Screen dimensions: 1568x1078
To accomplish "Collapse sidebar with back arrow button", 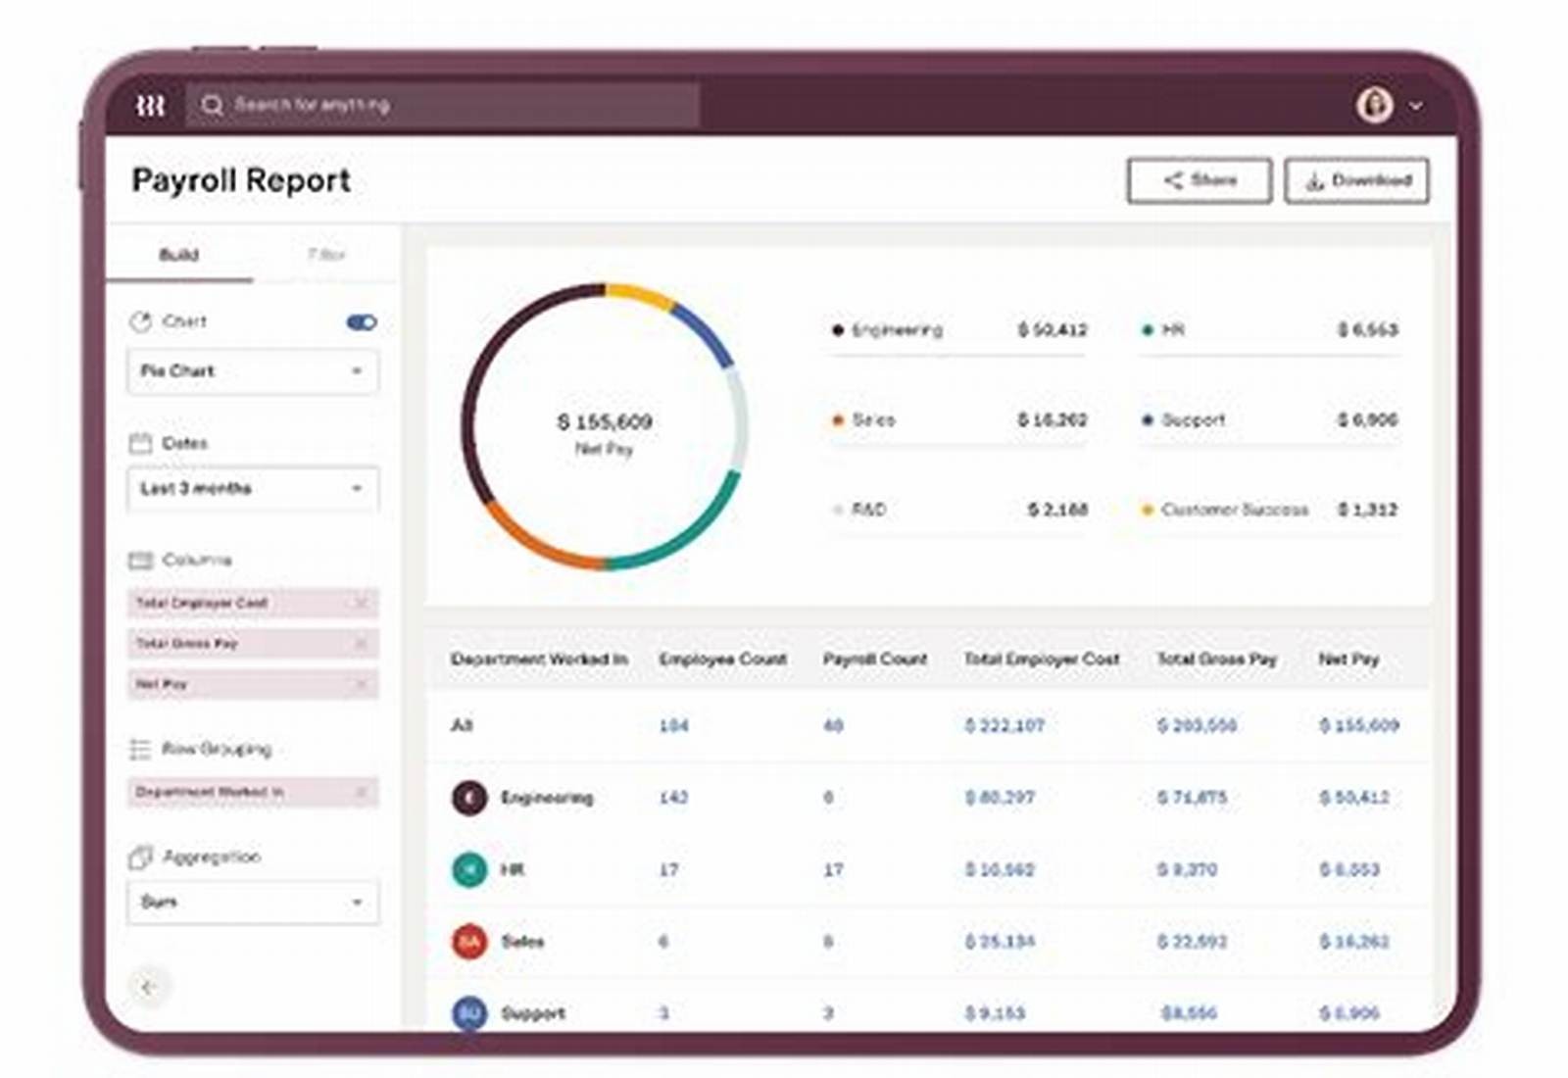I will pos(148,987).
